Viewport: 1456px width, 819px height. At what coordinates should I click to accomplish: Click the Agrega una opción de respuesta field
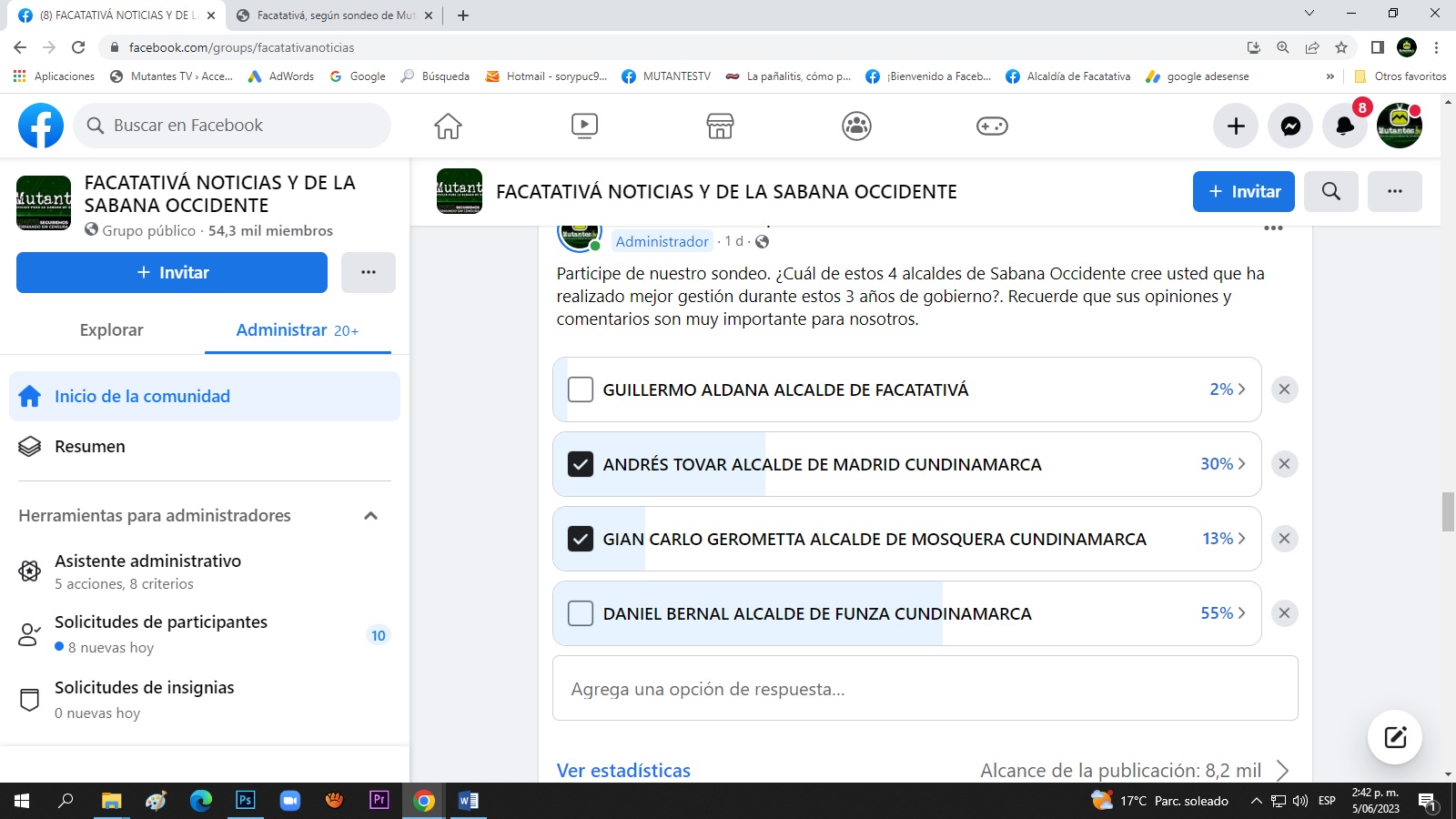[x=925, y=689]
